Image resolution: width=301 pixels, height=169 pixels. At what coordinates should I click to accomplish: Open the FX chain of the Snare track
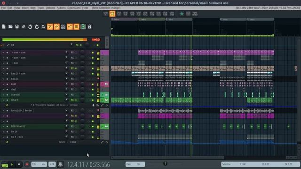coord(72,95)
